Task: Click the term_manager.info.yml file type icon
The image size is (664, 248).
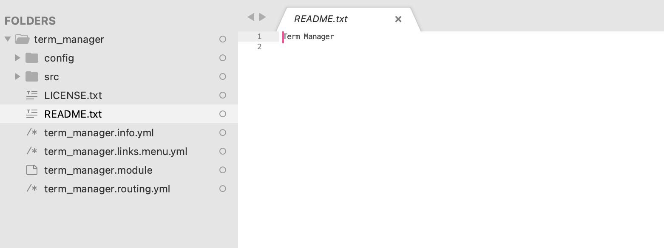Action: pos(32,132)
